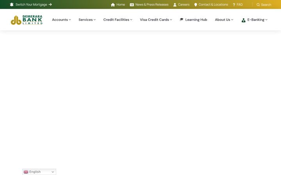Follow the Switch Your Mortgage link
The height and width of the screenshot is (175, 281).
tap(31, 4)
